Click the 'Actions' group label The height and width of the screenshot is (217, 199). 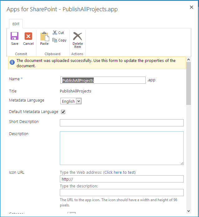77,54
